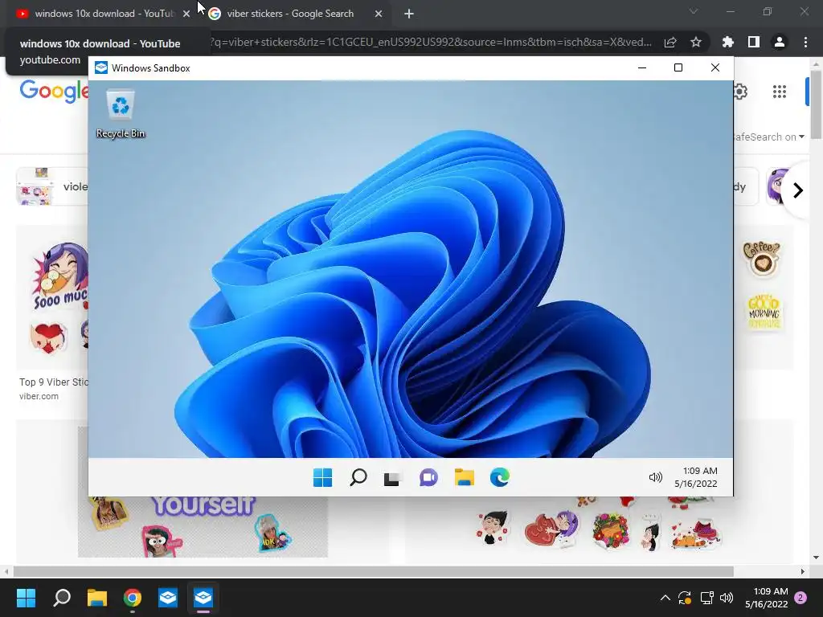Toggle Chrome side panel icon

point(754,42)
